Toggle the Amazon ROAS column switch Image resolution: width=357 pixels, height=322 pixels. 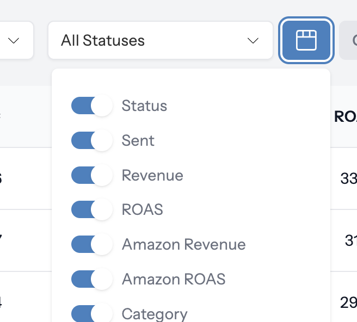91,279
